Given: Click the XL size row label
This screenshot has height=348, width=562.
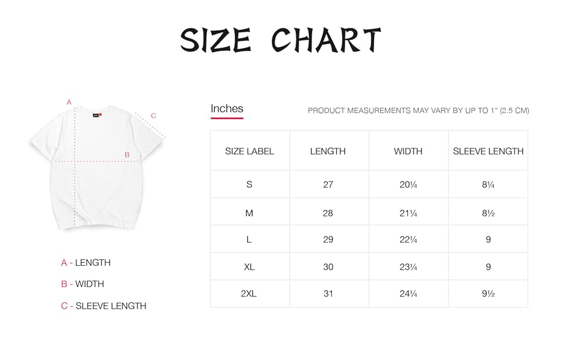Looking at the screenshot, I should [x=249, y=267].
